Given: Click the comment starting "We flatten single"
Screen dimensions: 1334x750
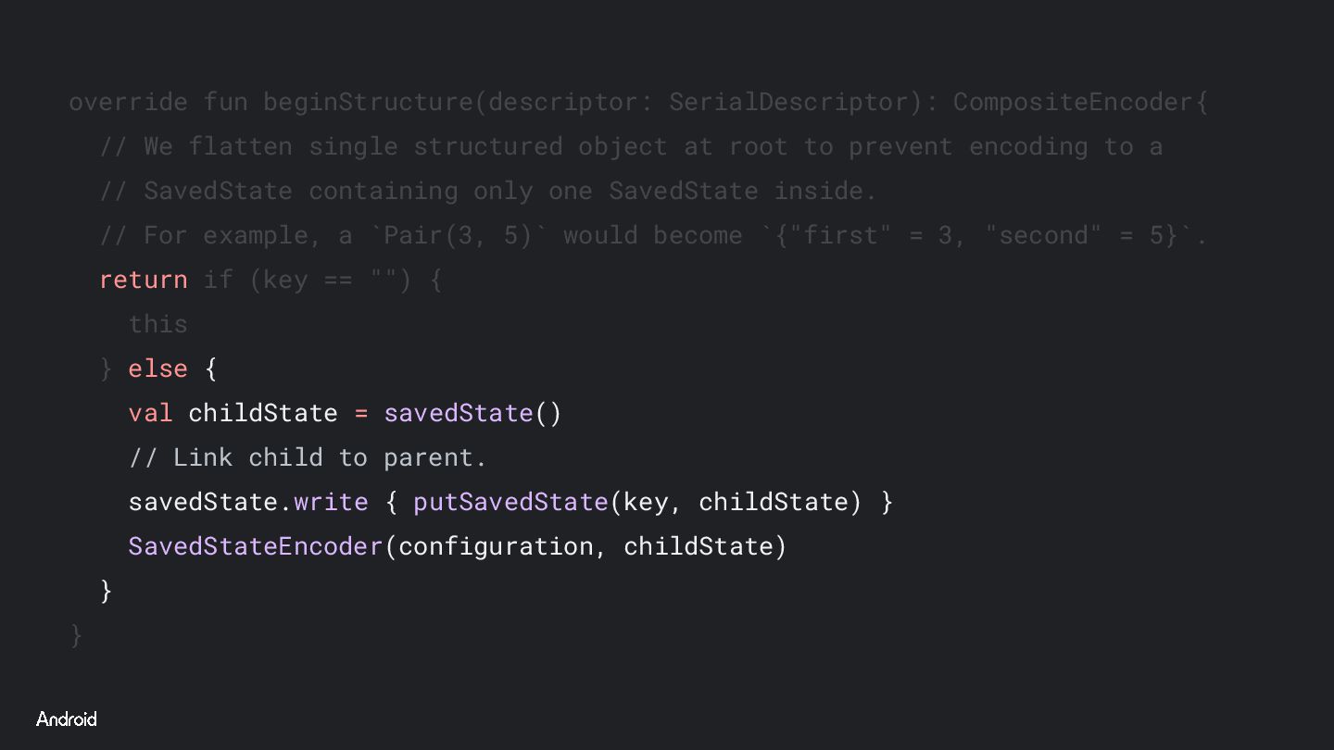Looking at the screenshot, I should coord(630,146).
